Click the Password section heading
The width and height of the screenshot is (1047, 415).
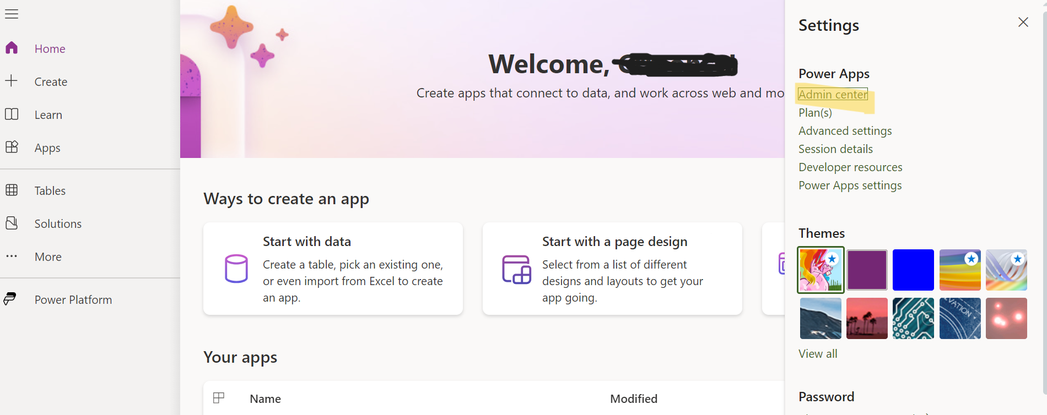pos(826,396)
